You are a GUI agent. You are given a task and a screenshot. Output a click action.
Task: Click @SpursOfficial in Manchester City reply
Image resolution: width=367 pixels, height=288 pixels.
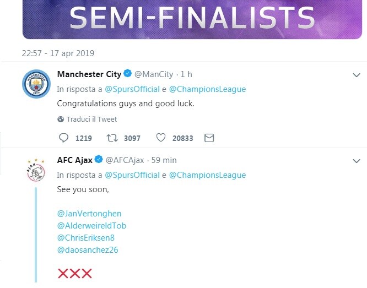tap(132, 89)
